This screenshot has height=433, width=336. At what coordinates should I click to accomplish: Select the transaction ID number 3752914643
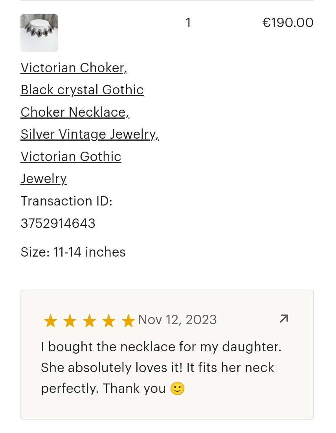[58, 223]
